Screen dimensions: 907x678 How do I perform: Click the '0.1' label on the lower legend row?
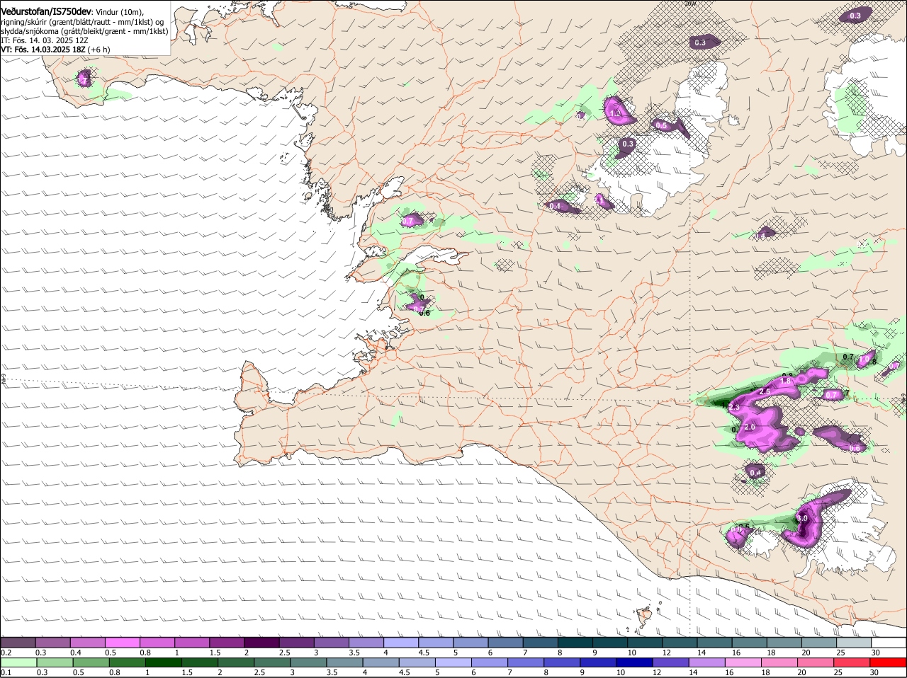coord(6,672)
